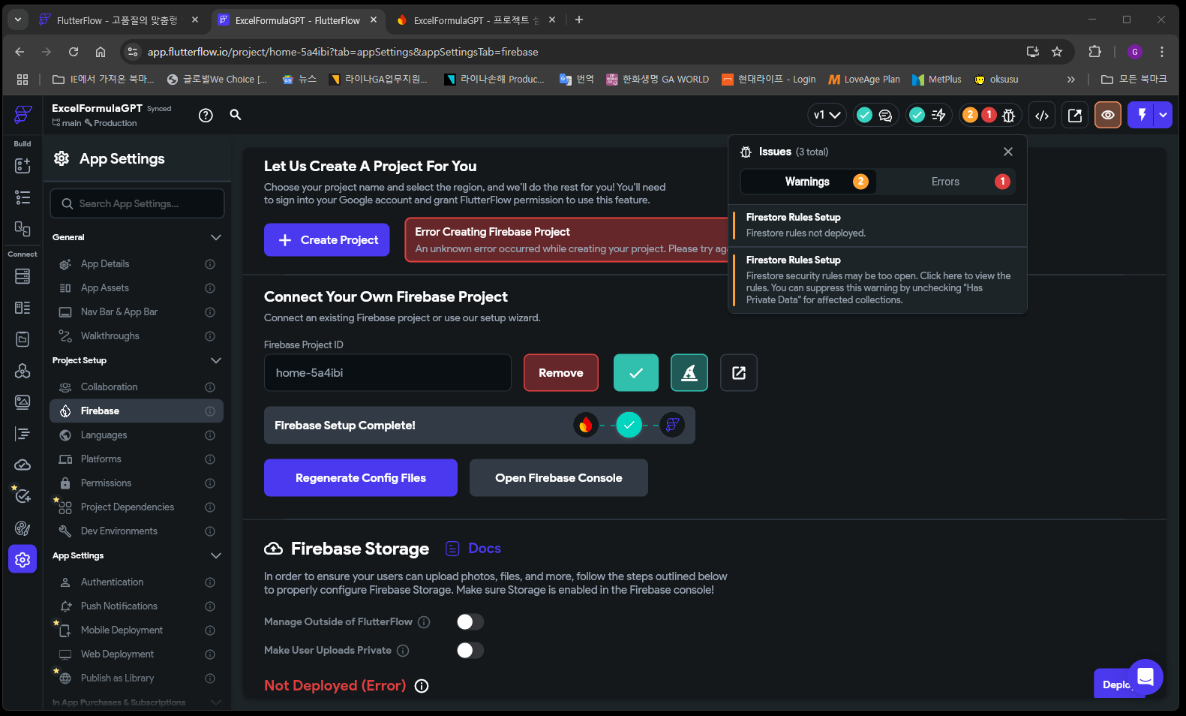Bookmark this page with star icon
This screenshot has height=716, width=1186.
(x=1057, y=52)
